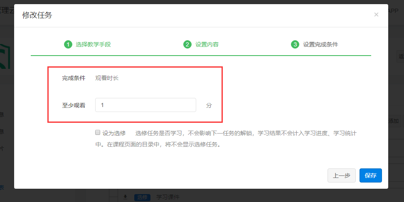Click the 分 unit label

click(x=209, y=105)
